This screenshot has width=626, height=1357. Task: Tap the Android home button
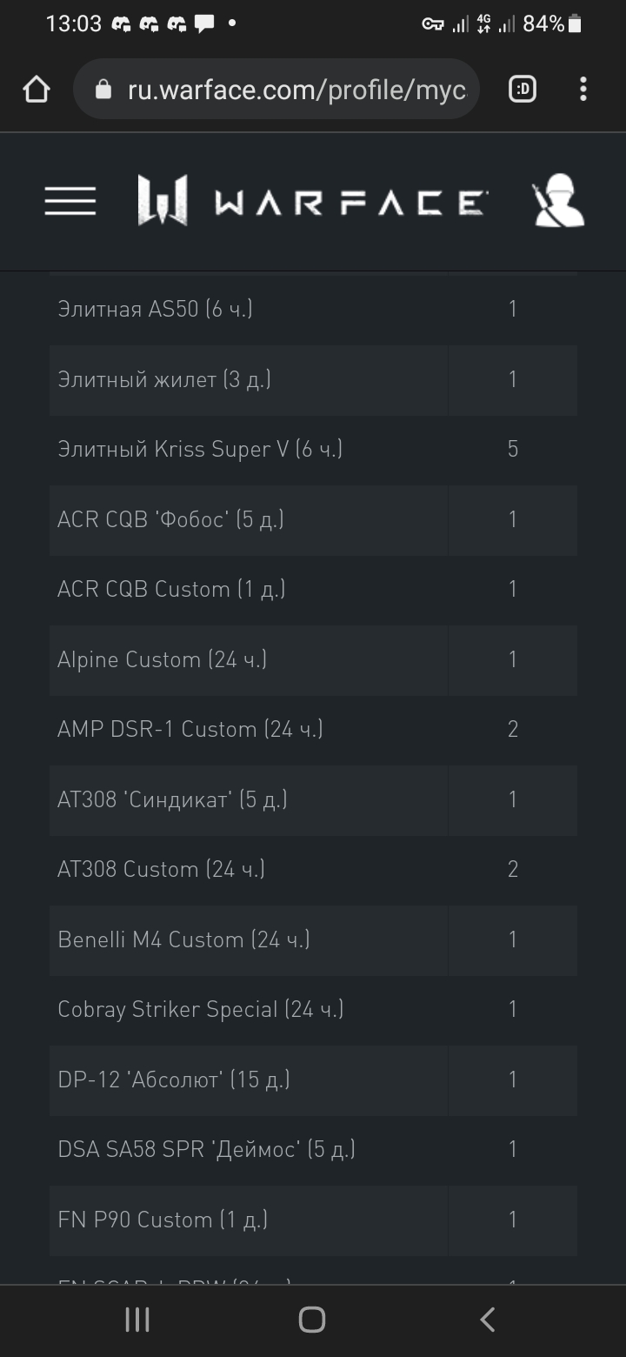[312, 1320]
